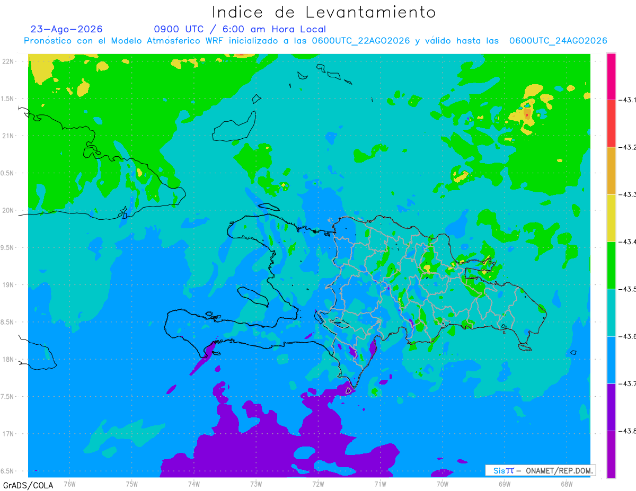Select the green colorbar swatch
This screenshot has width=636, height=491.
611,265
